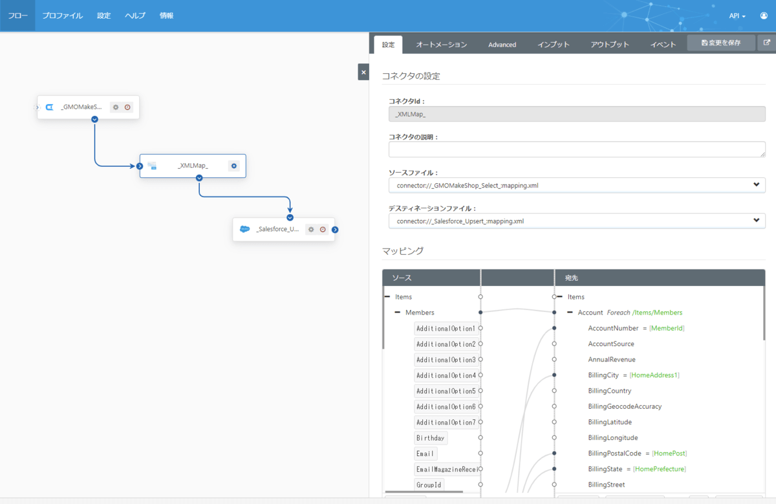Click left arrow port of GMOMakeShop connector
This screenshot has width=776, height=504.
37,107
